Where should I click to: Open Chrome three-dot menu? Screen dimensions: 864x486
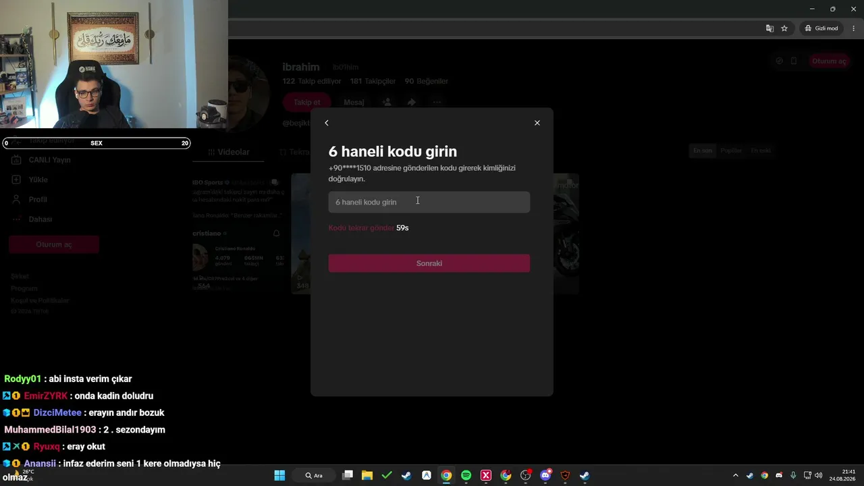click(854, 28)
